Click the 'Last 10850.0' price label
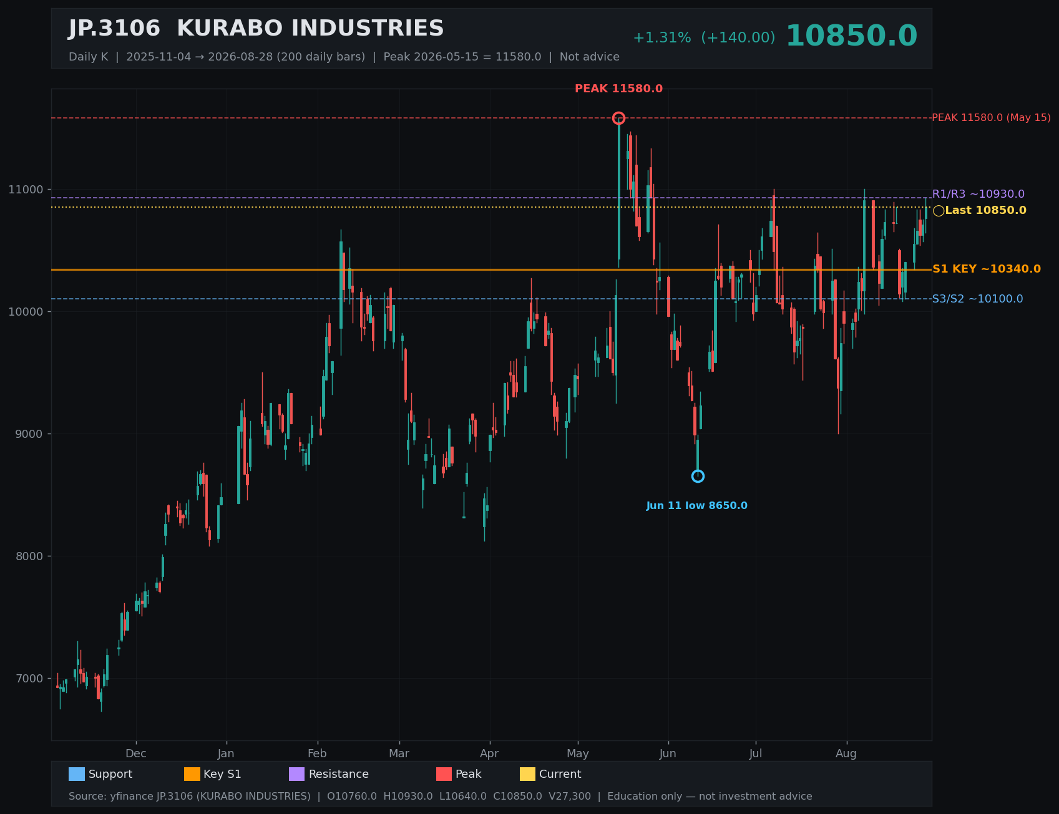The height and width of the screenshot is (814, 1059). [985, 211]
